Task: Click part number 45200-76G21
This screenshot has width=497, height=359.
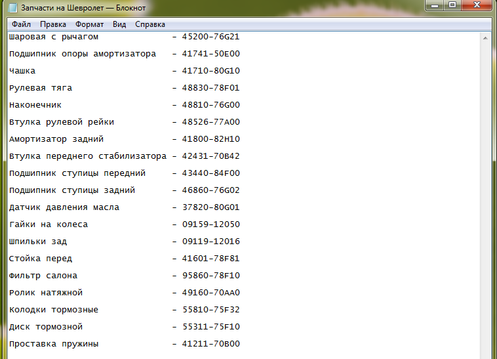Action: click(210, 37)
